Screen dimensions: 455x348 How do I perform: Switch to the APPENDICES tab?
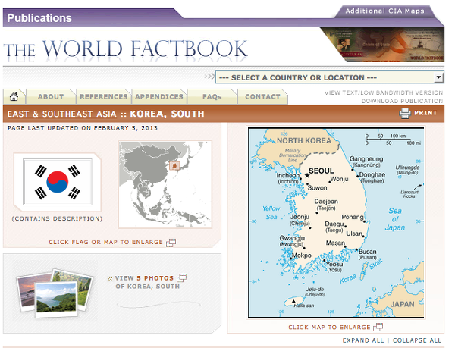click(159, 96)
